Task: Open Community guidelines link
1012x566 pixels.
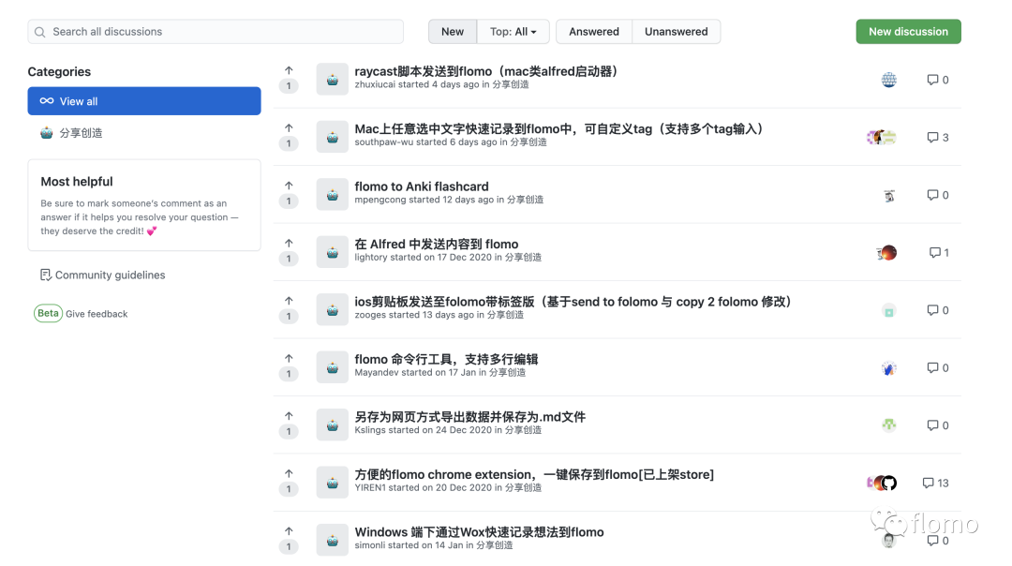Action: 103,275
